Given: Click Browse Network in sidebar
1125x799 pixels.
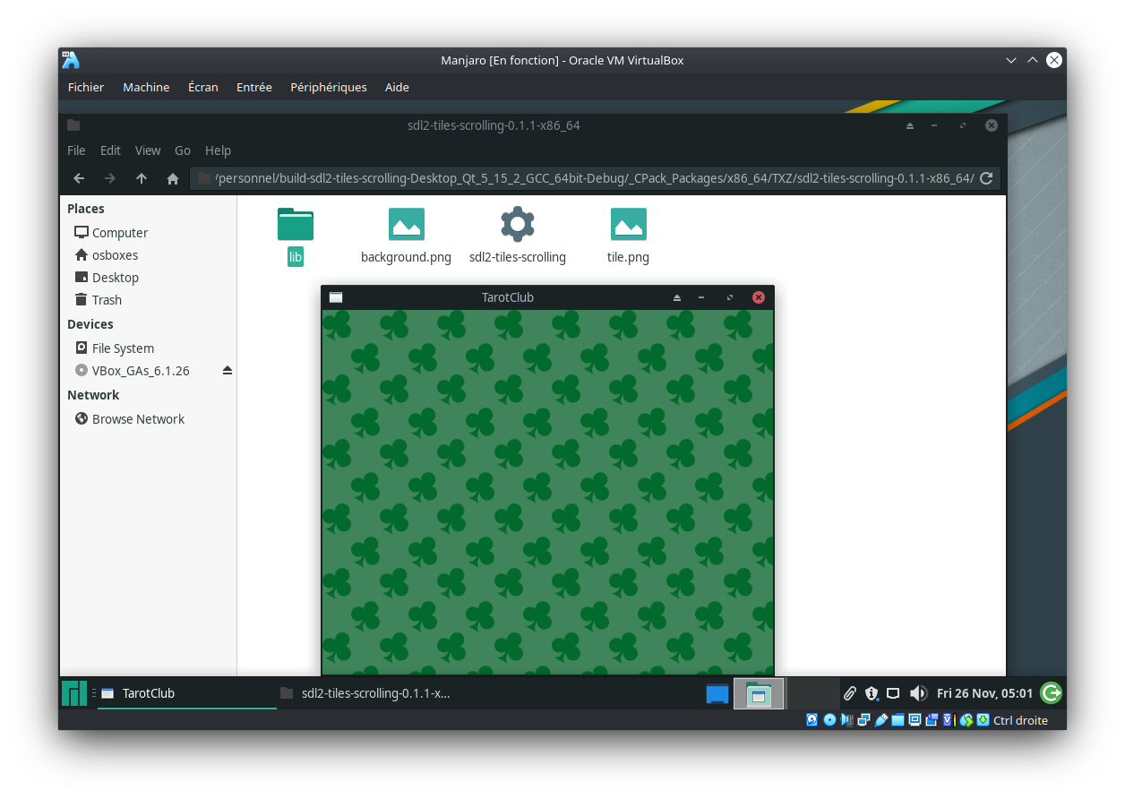Looking at the screenshot, I should pyautogui.click(x=138, y=419).
